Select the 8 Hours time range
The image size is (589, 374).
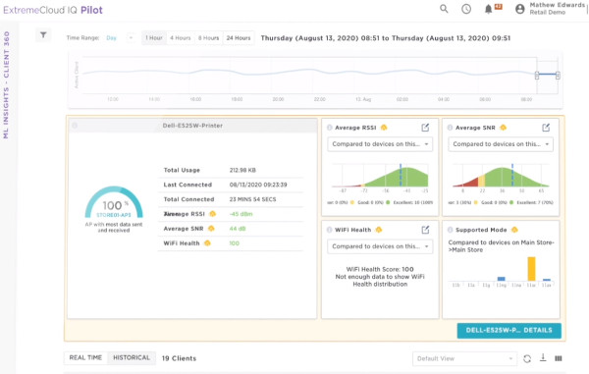click(208, 38)
